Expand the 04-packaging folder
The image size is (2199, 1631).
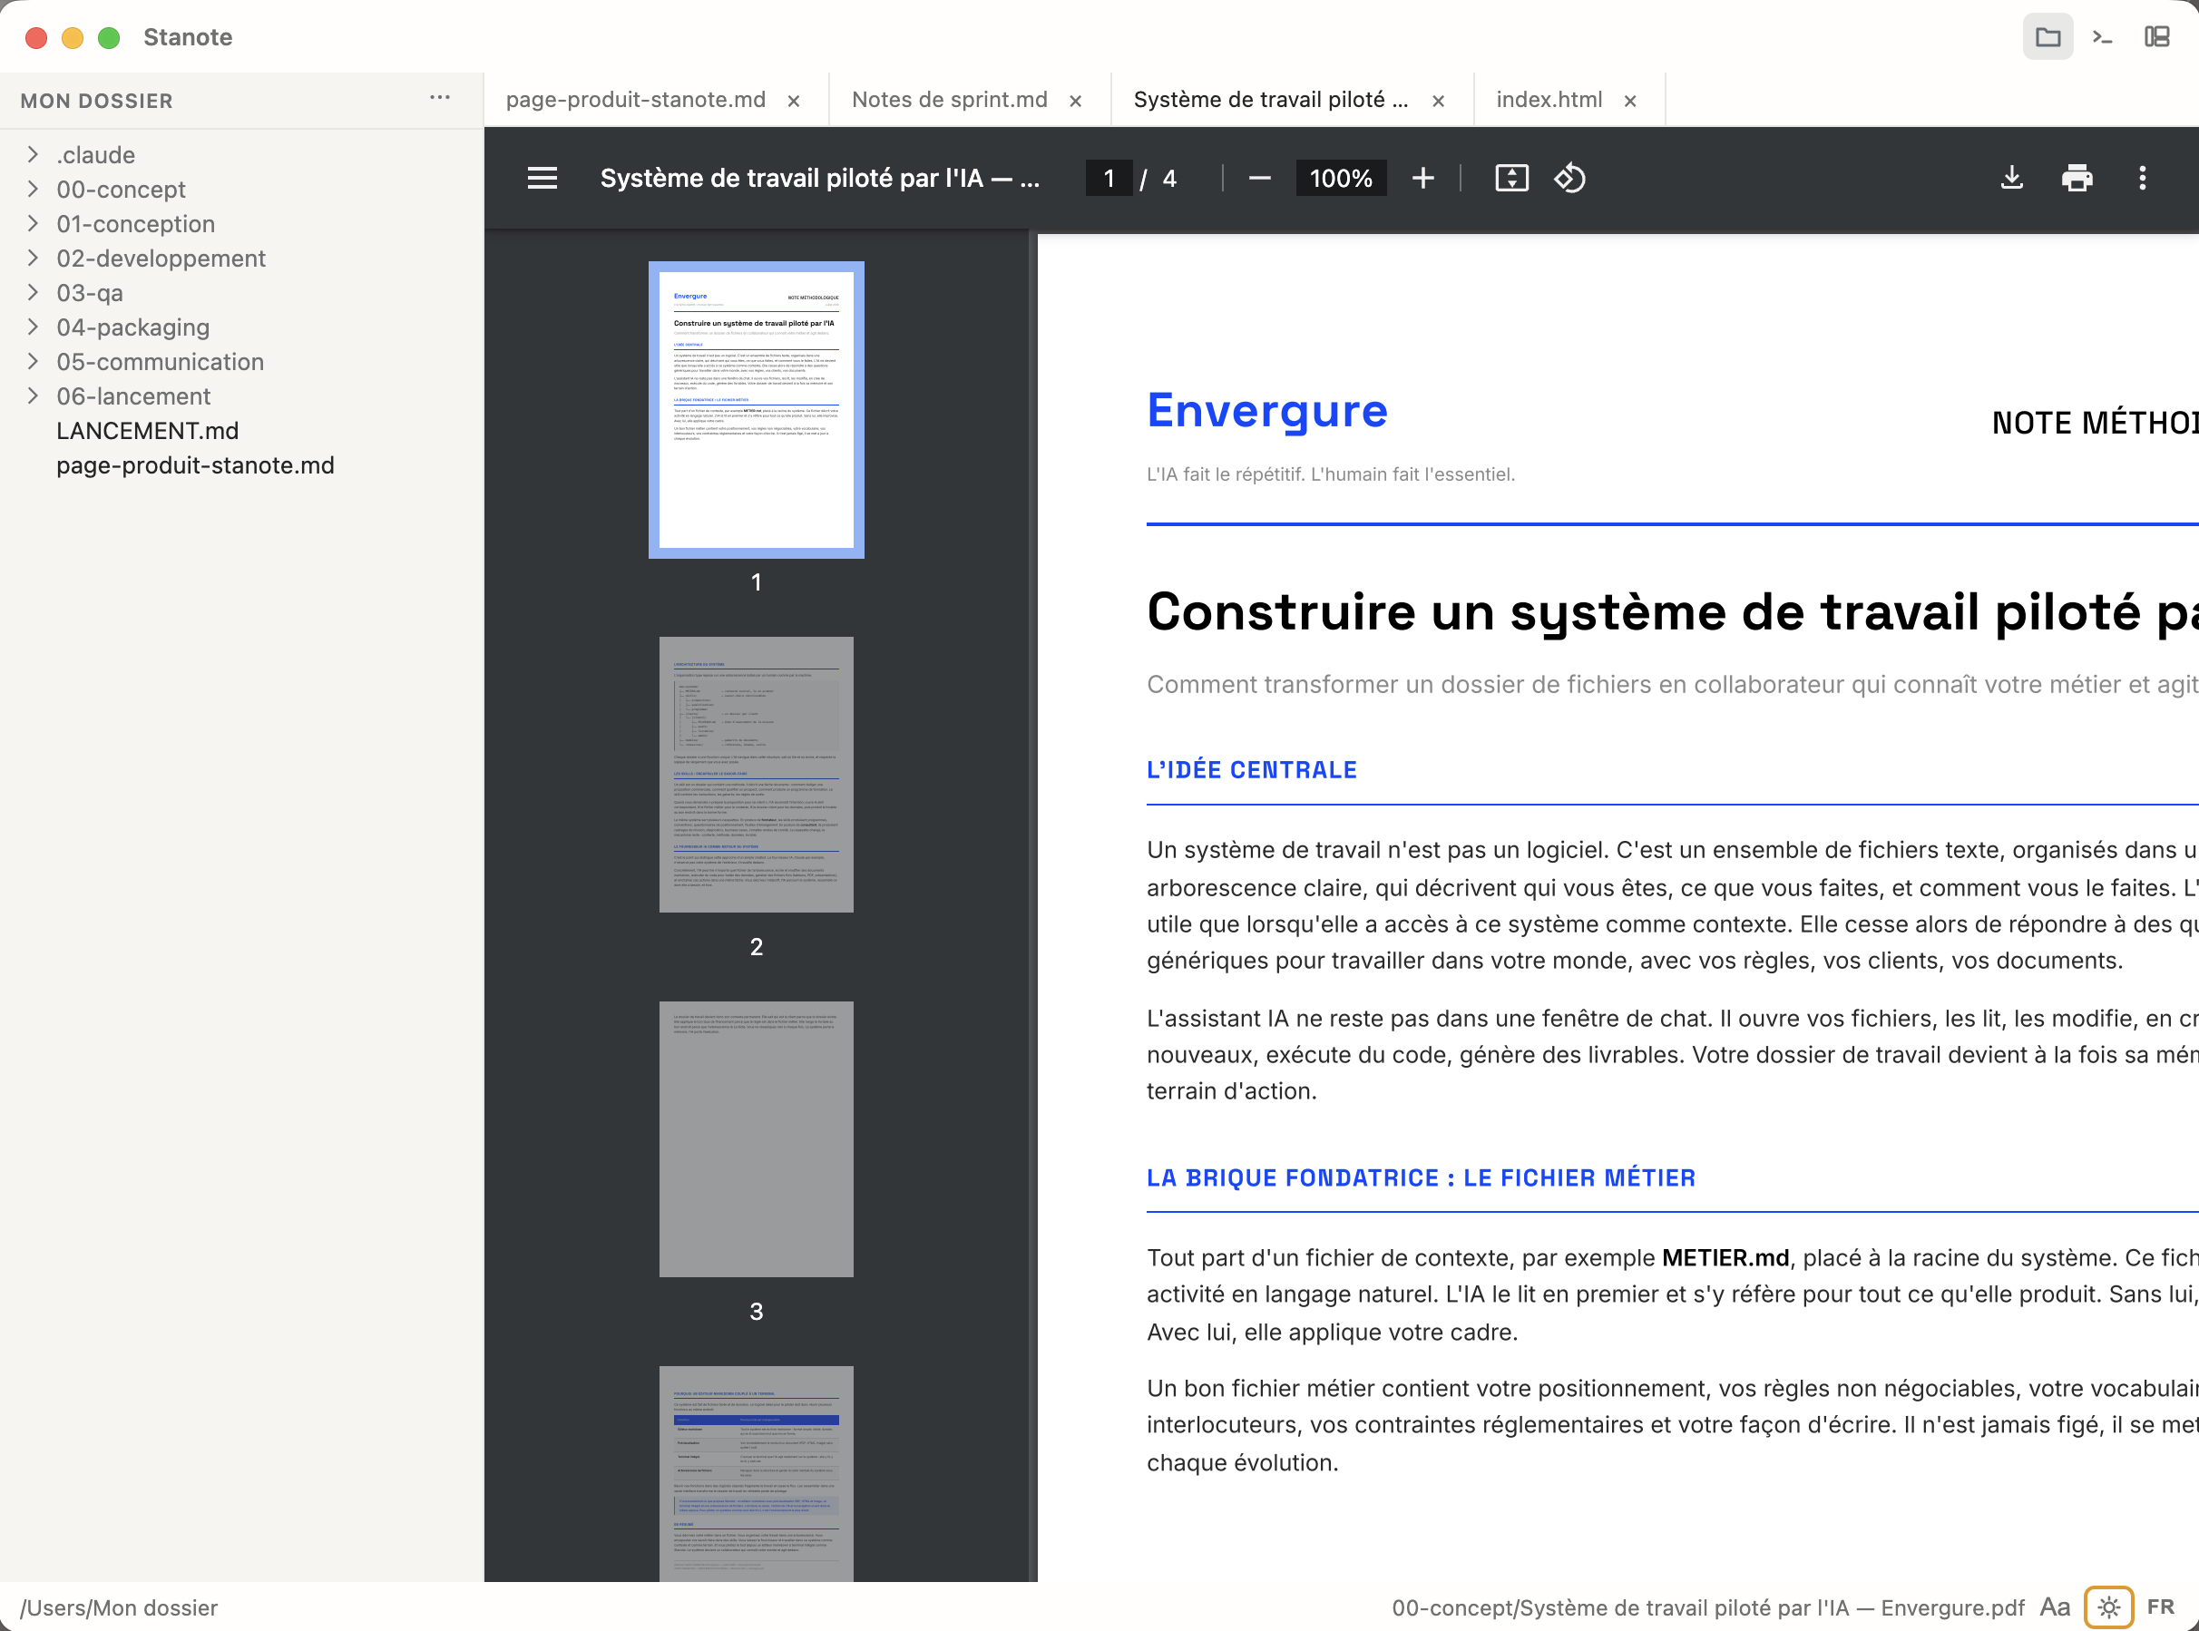click(x=33, y=327)
